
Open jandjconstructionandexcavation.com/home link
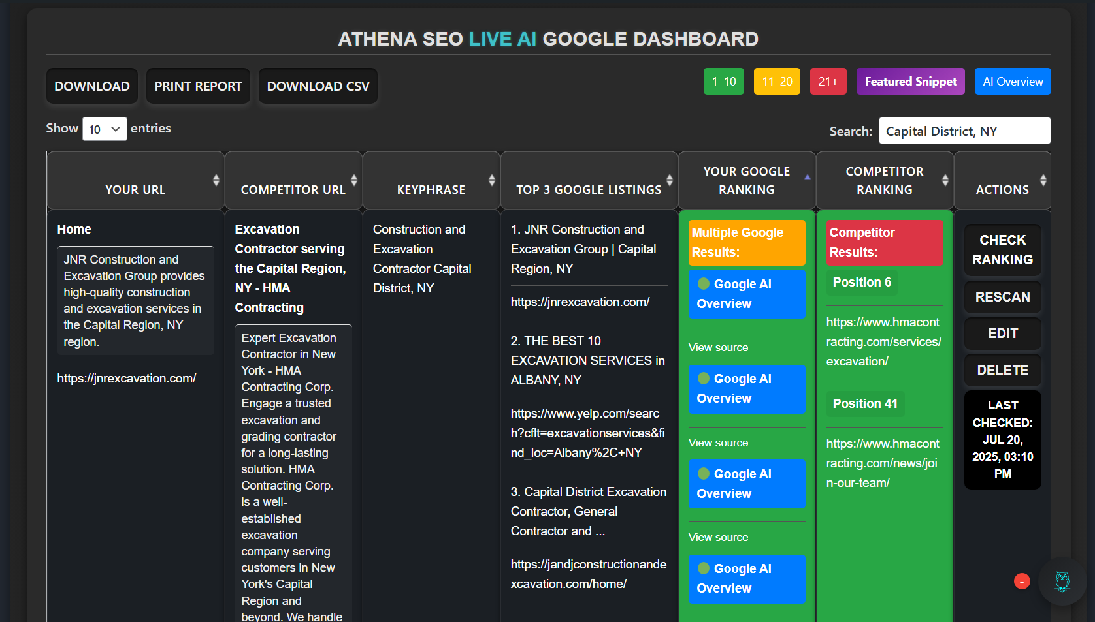pos(589,574)
